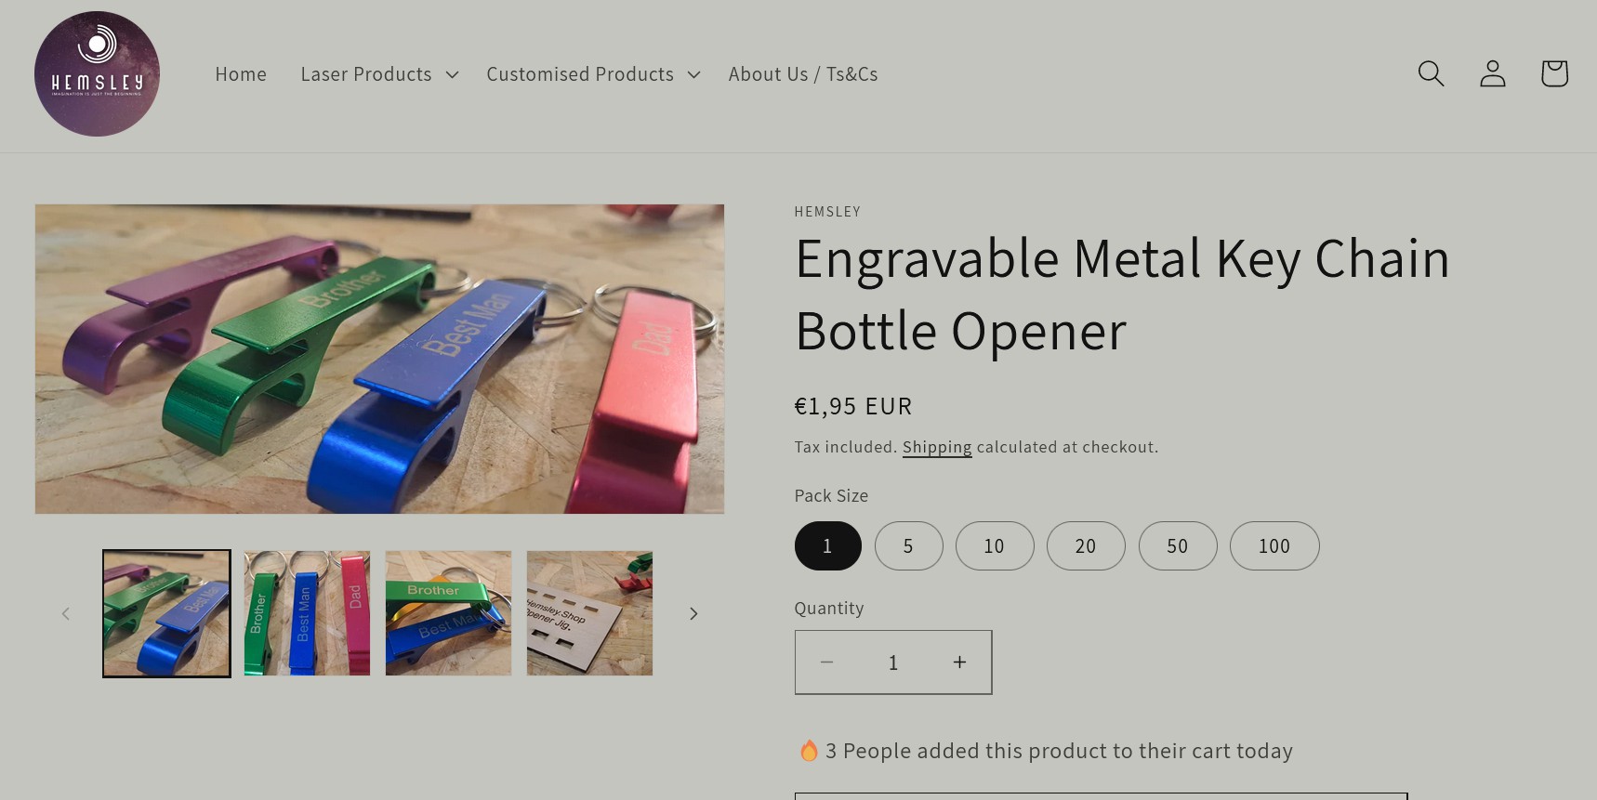Expand the Laser Products dropdown
Viewport: 1597px width, 800px height.
pyautogui.click(x=379, y=73)
